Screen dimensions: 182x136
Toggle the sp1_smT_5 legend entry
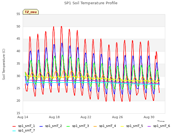[132, 126]
